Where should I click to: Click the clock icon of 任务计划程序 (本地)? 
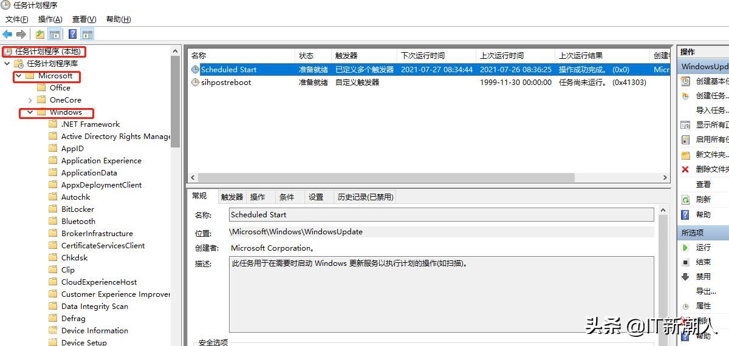pos(8,52)
